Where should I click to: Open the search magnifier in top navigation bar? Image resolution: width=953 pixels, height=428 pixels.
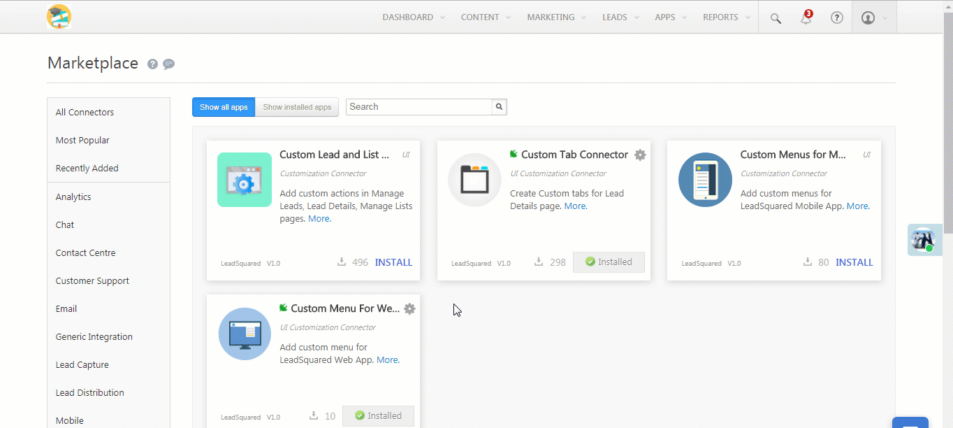click(x=775, y=17)
